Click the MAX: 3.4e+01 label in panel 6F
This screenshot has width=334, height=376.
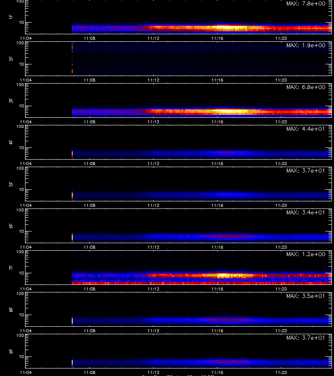[x=306, y=212]
